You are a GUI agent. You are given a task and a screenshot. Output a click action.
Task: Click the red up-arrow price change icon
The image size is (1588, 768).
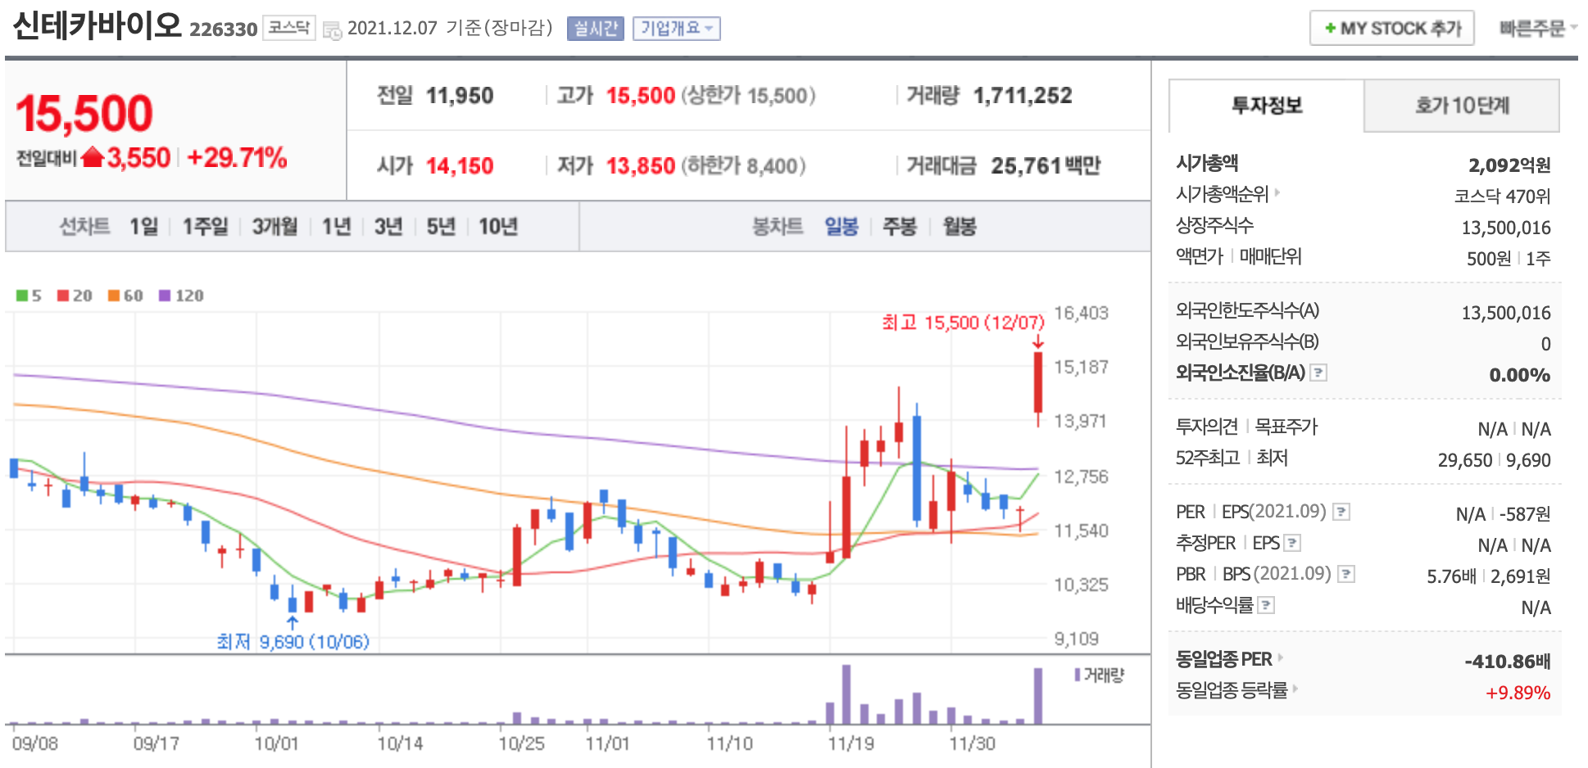pyautogui.click(x=93, y=156)
